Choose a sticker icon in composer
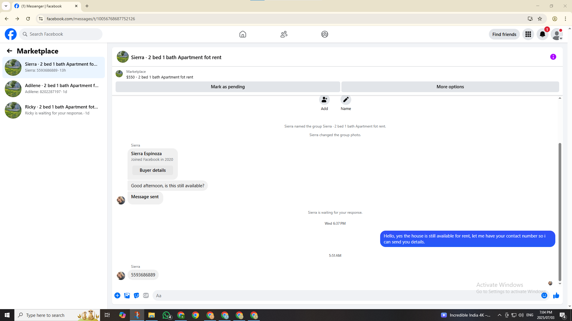Viewport: 572px width, 321px height. point(136,295)
